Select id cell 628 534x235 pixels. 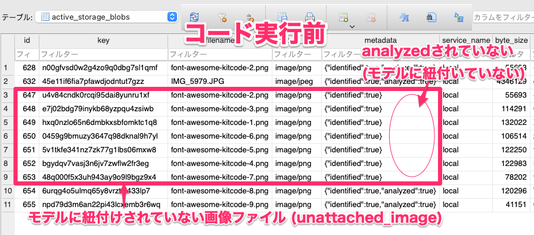[27, 68]
